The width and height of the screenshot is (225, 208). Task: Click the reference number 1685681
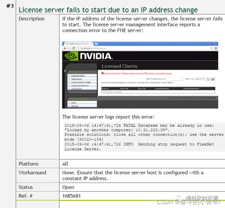tap(71, 196)
